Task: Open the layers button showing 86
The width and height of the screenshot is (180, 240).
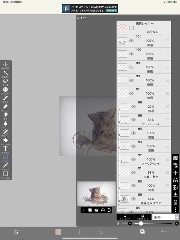Action: [x=143, y=232]
